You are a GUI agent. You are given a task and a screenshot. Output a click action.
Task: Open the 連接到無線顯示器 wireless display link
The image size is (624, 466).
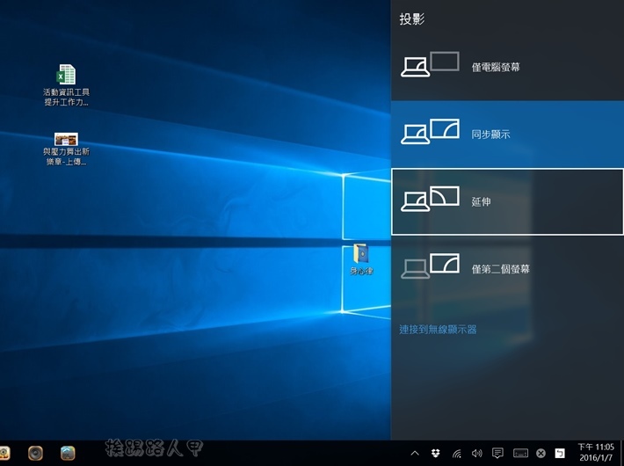pos(438,330)
